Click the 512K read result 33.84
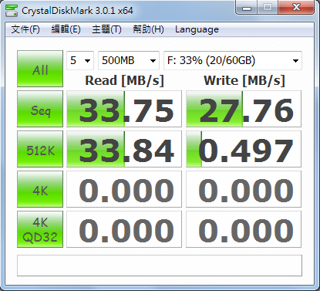 [x=124, y=149]
